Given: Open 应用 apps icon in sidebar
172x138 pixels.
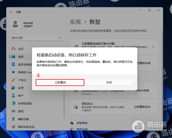Looking at the screenshot, I should click(x=13, y=88).
